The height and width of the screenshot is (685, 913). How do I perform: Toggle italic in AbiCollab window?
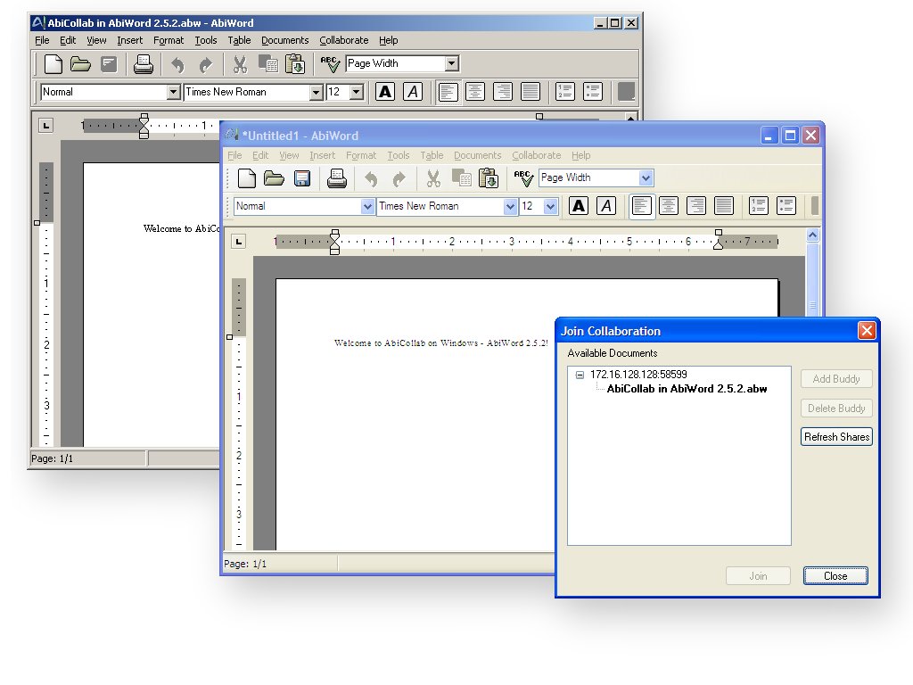coord(413,92)
